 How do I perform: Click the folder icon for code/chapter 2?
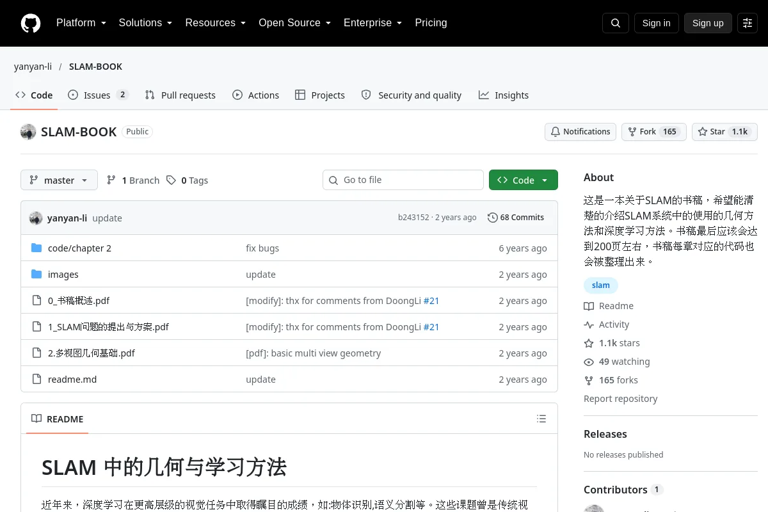(x=36, y=248)
